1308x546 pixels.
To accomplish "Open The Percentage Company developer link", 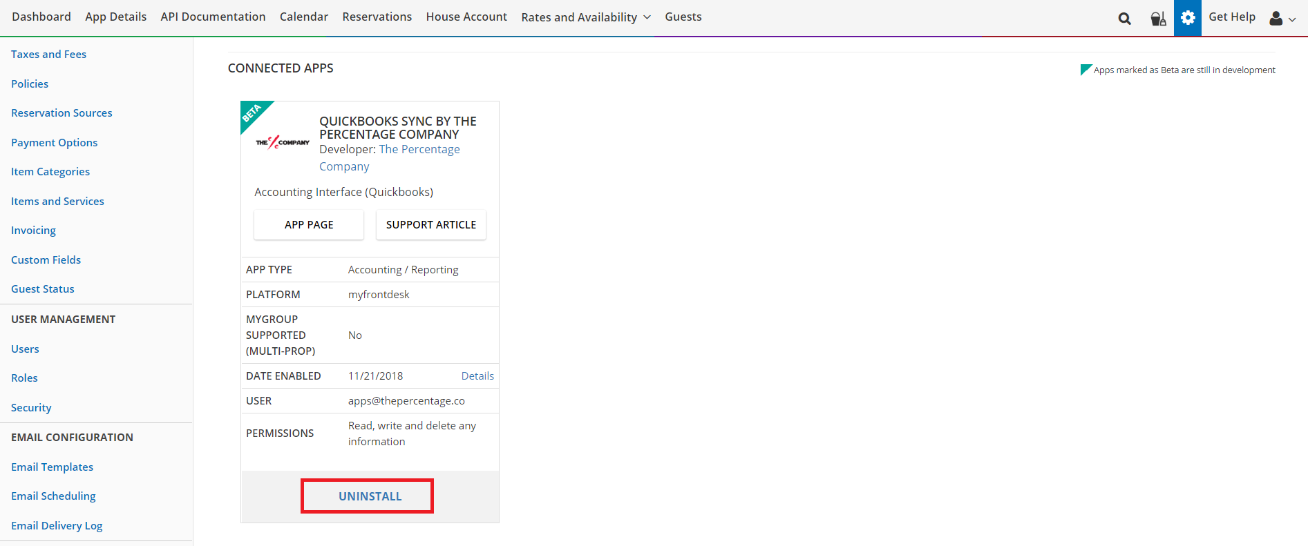I will pyautogui.click(x=389, y=158).
